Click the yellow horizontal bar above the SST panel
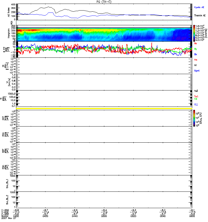The image size is (208, 222). click(104, 109)
